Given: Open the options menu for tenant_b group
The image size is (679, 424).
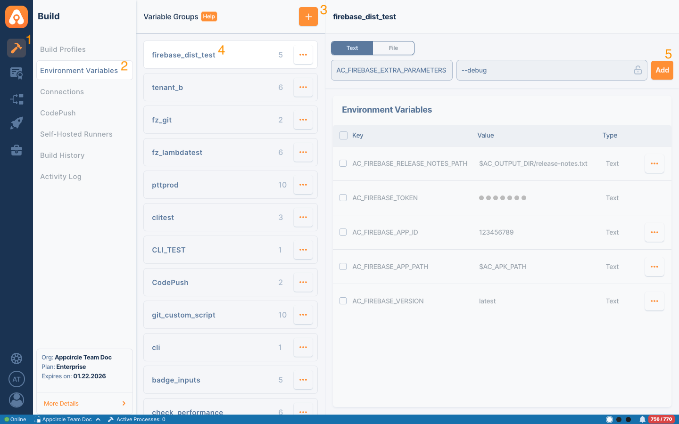Looking at the screenshot, I should (x=303, y=88).
